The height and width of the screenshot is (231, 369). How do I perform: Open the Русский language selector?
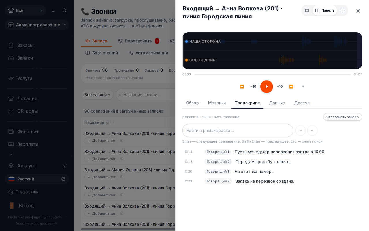[x=37, y=179]
